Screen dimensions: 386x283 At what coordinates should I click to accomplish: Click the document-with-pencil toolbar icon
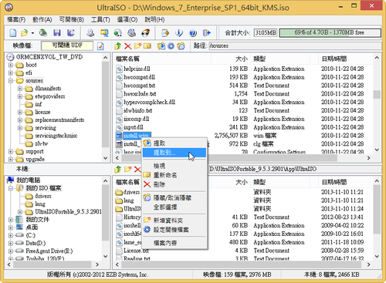165,32
